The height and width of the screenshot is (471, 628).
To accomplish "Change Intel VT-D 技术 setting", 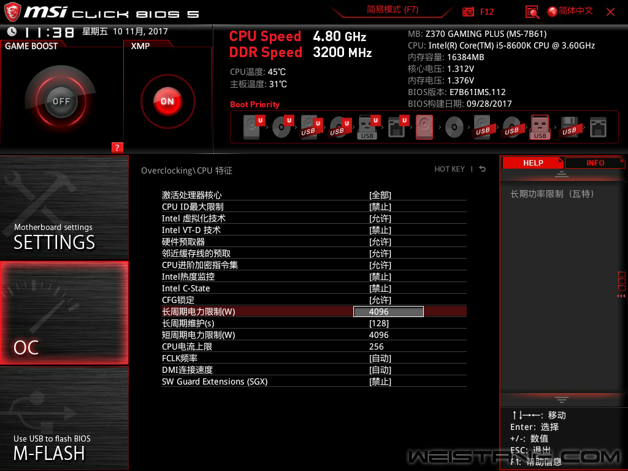I will 314,230.
